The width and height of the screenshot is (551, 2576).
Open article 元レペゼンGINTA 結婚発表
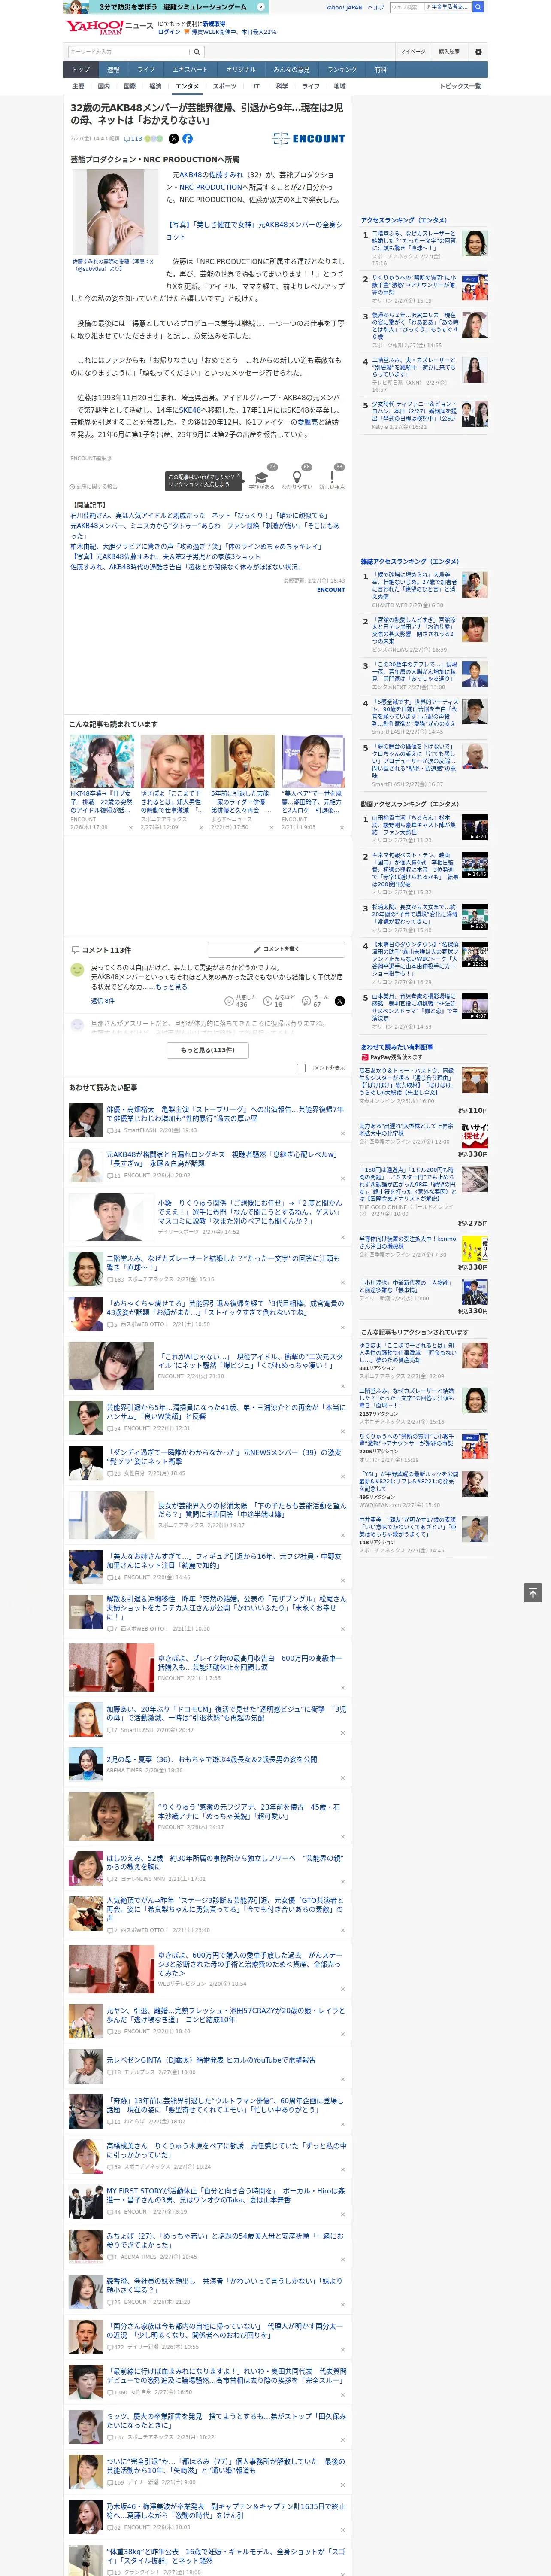click(x=211, y=2060)
